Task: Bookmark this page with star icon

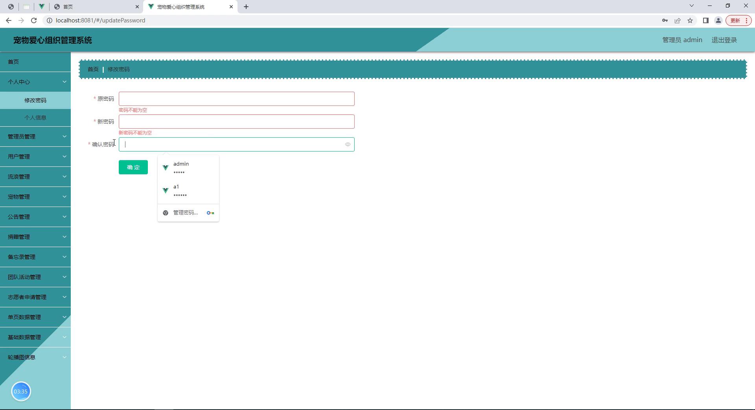Action: 690,20
